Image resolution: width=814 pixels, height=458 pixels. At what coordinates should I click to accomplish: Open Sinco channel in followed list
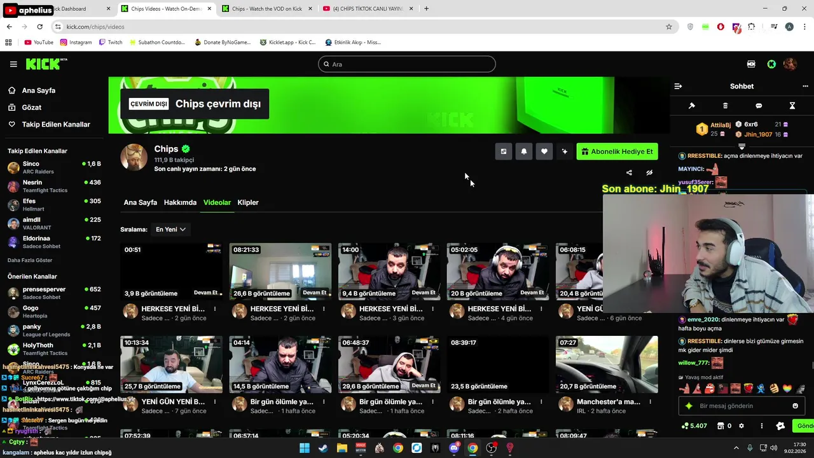[54, 168]
